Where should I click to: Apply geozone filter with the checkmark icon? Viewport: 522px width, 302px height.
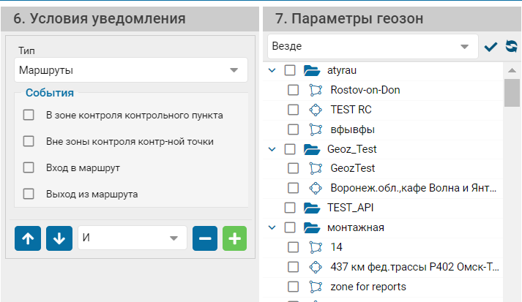pos(491,47)
